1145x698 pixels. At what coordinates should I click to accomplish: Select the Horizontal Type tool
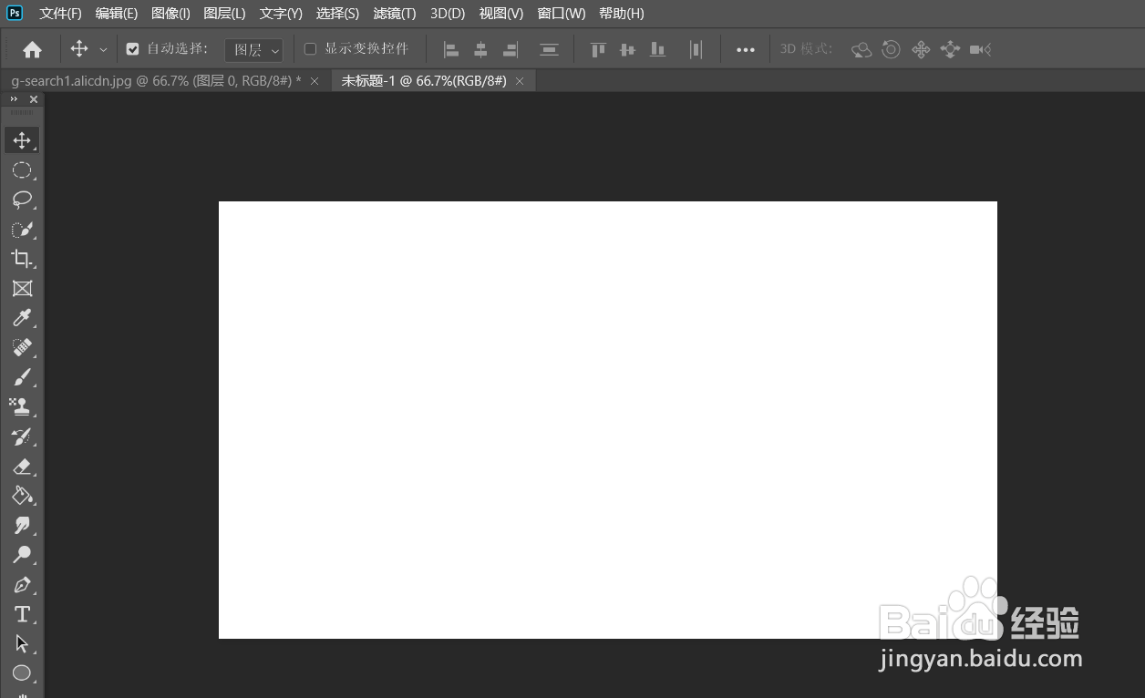22,614
